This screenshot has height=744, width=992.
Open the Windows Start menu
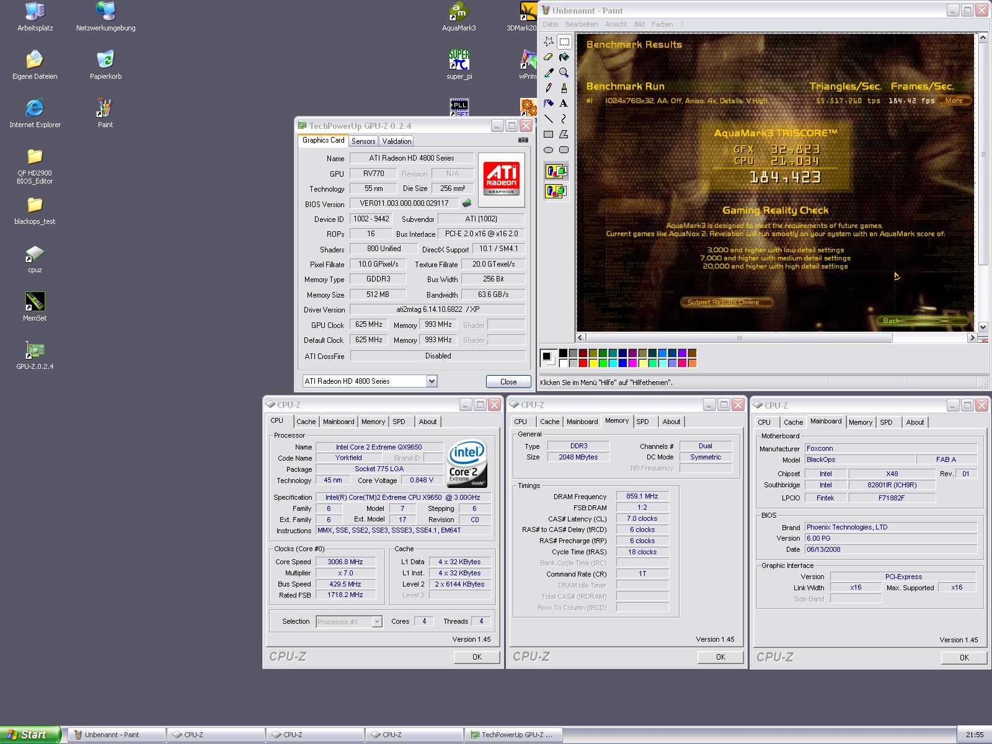(30, 735)
